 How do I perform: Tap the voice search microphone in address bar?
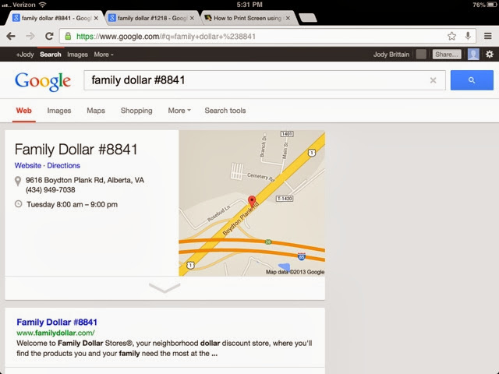[x=468, y=36]
